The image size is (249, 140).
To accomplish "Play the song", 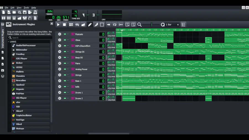I will (x=58, y=25).
